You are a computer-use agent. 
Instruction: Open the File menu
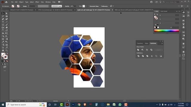click(x=12, y=2)
